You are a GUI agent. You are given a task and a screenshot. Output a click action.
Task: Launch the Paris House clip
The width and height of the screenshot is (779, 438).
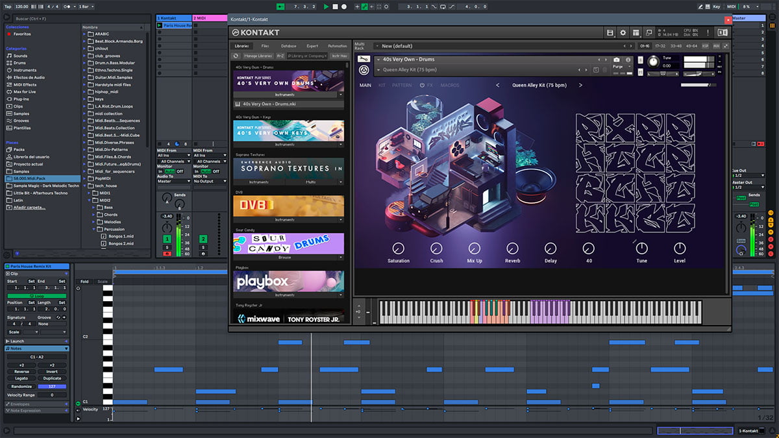point(160,25)
